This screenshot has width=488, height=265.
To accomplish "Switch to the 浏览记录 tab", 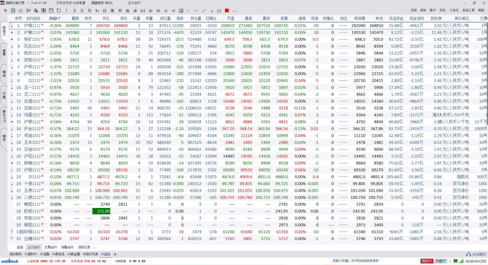I will 84,247.
